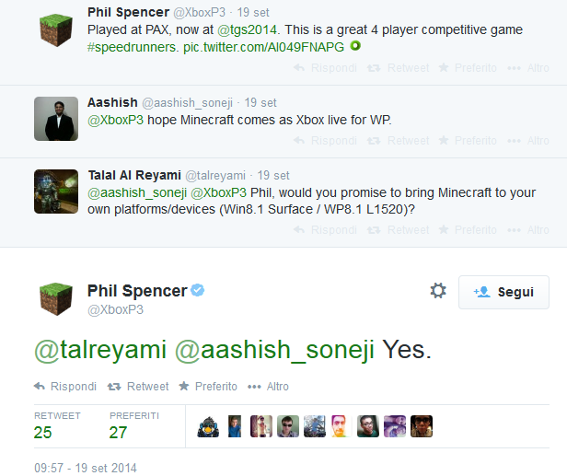Image resolution: width=567 pixels, height=476 pixels.
Task: Open the @talreyami mention in main tweet
Action: click(99, 350)
